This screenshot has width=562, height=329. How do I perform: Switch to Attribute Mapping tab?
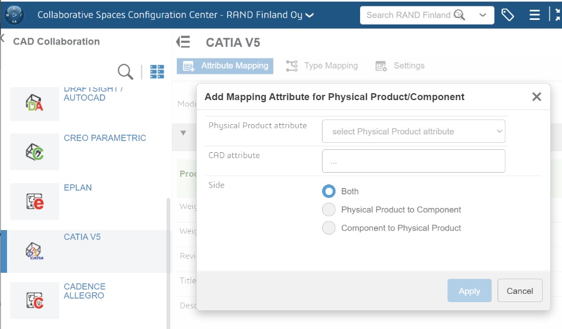225,66
